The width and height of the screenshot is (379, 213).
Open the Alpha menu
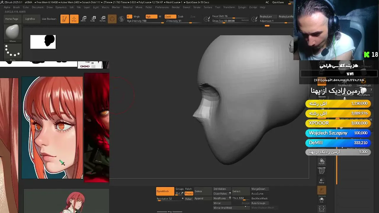pos(7,7)
